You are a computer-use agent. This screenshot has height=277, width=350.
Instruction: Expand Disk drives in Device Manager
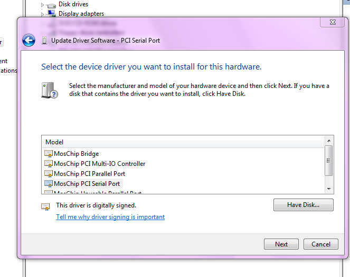click(42, 5)
